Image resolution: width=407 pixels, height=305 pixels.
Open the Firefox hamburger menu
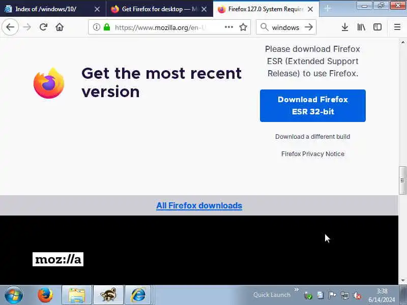tap(397, 27)
